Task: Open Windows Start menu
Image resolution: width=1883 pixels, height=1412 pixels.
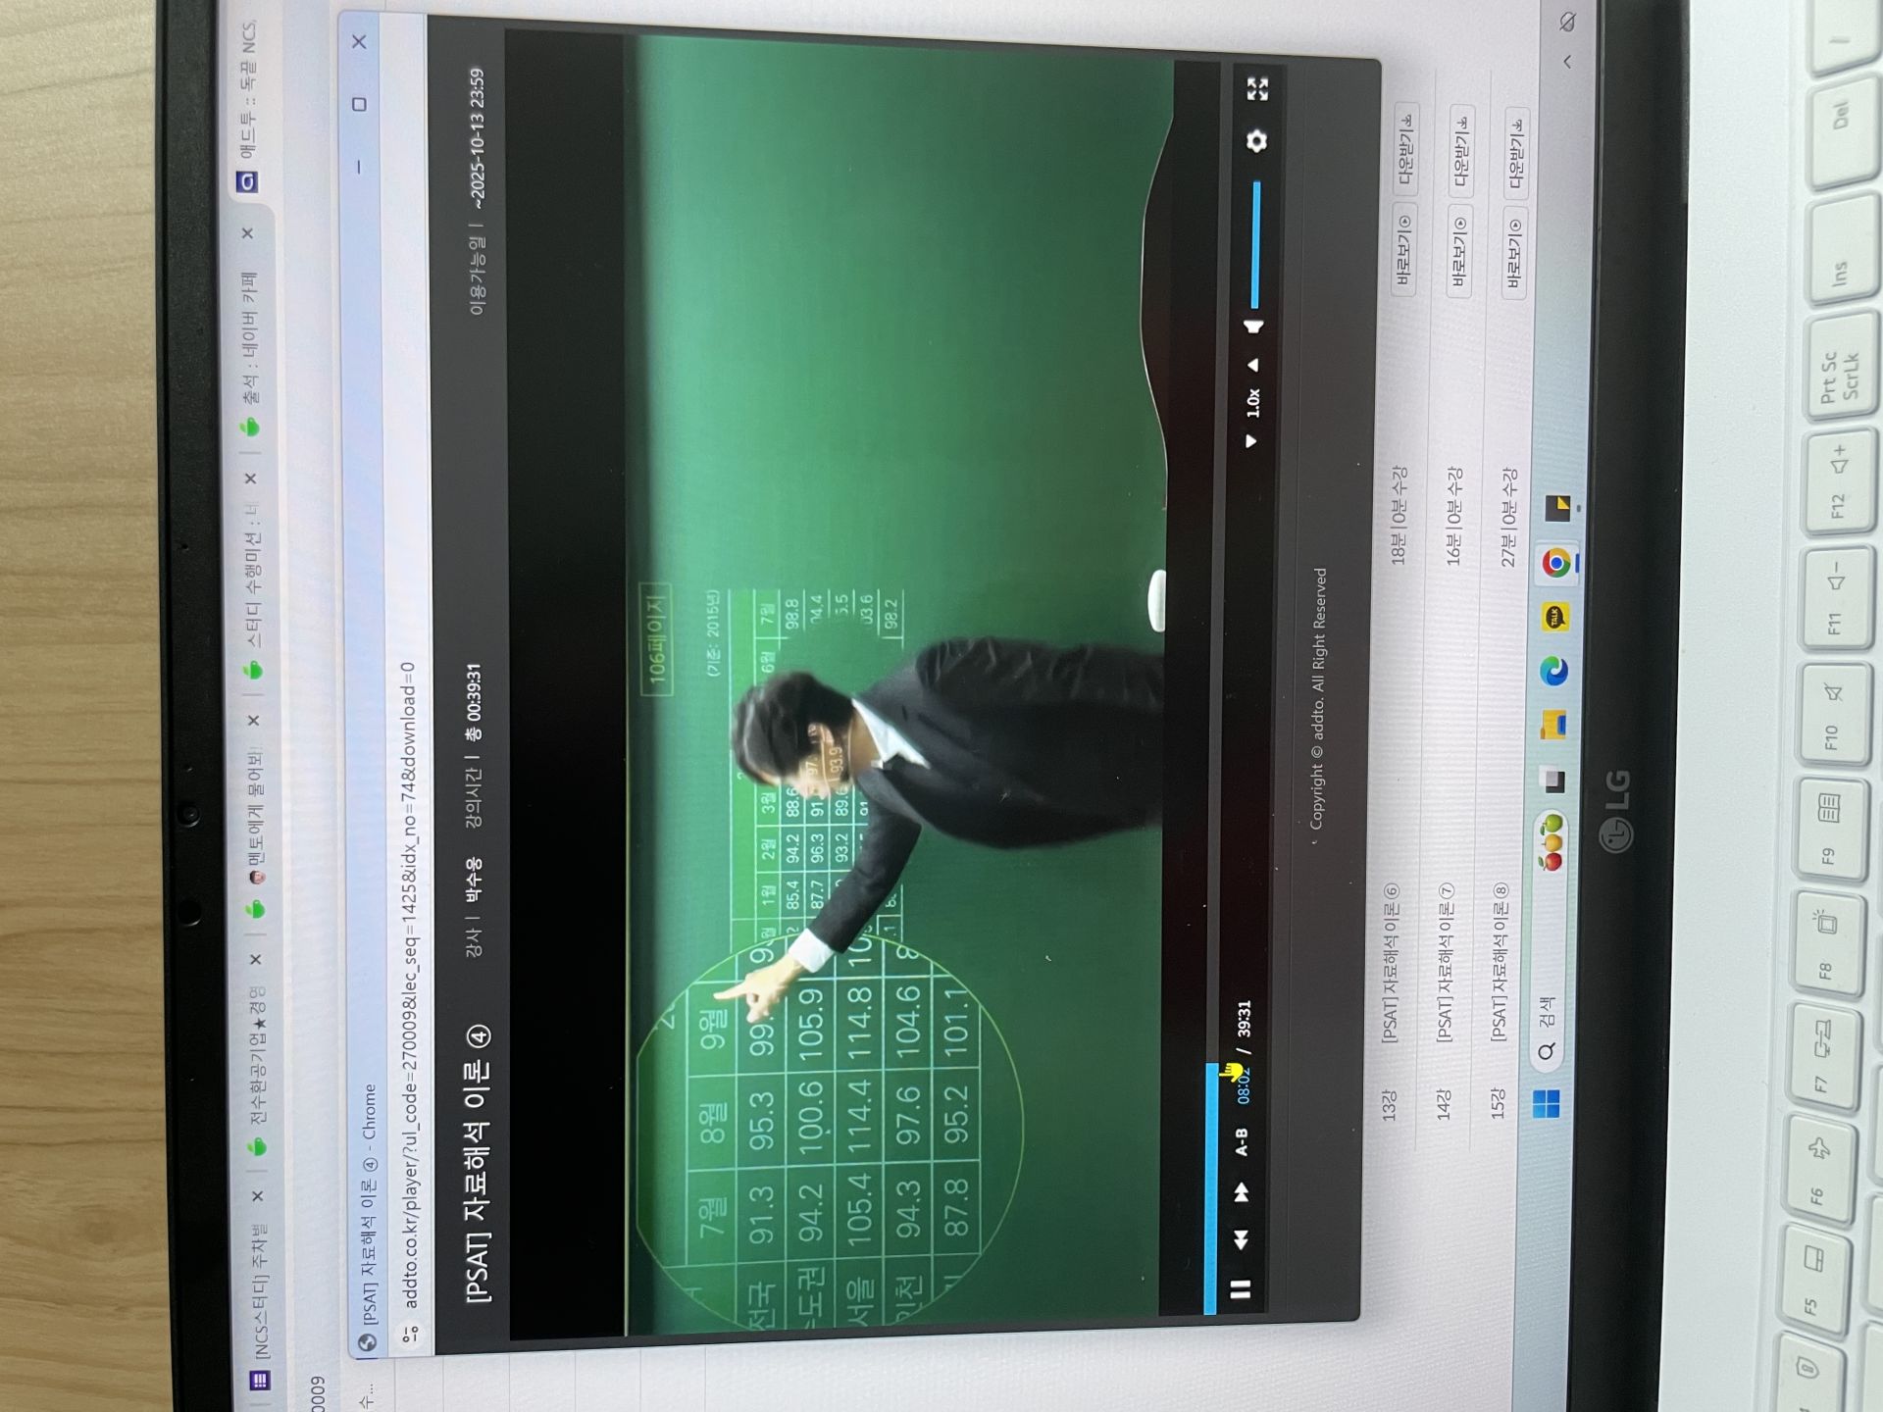Action: click(x=1546, y=1104)
